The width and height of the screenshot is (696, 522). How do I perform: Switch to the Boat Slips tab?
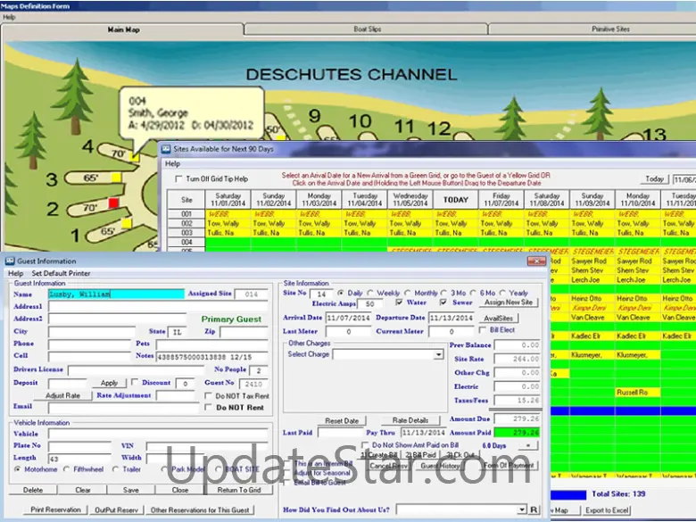point(367,29)
